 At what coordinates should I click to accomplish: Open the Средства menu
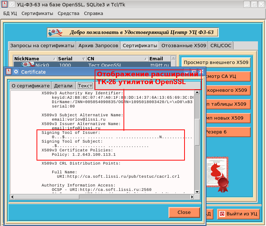(x=68, y=14)
